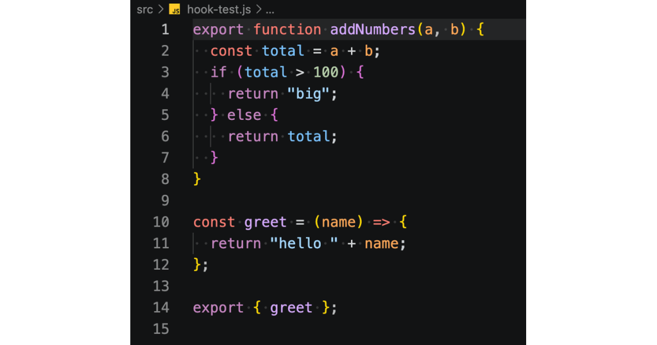Click the chevron after hook-test.js breadcrumb
This screenshot has height=345, width=657.
[259, 9]
